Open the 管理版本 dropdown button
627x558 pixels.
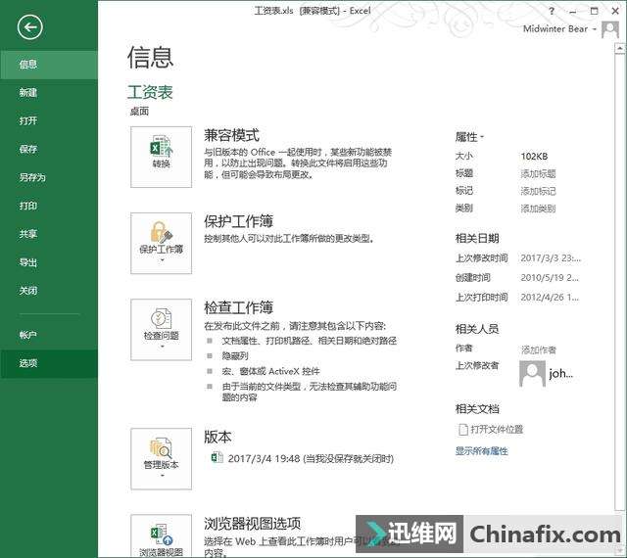[161, 459]
